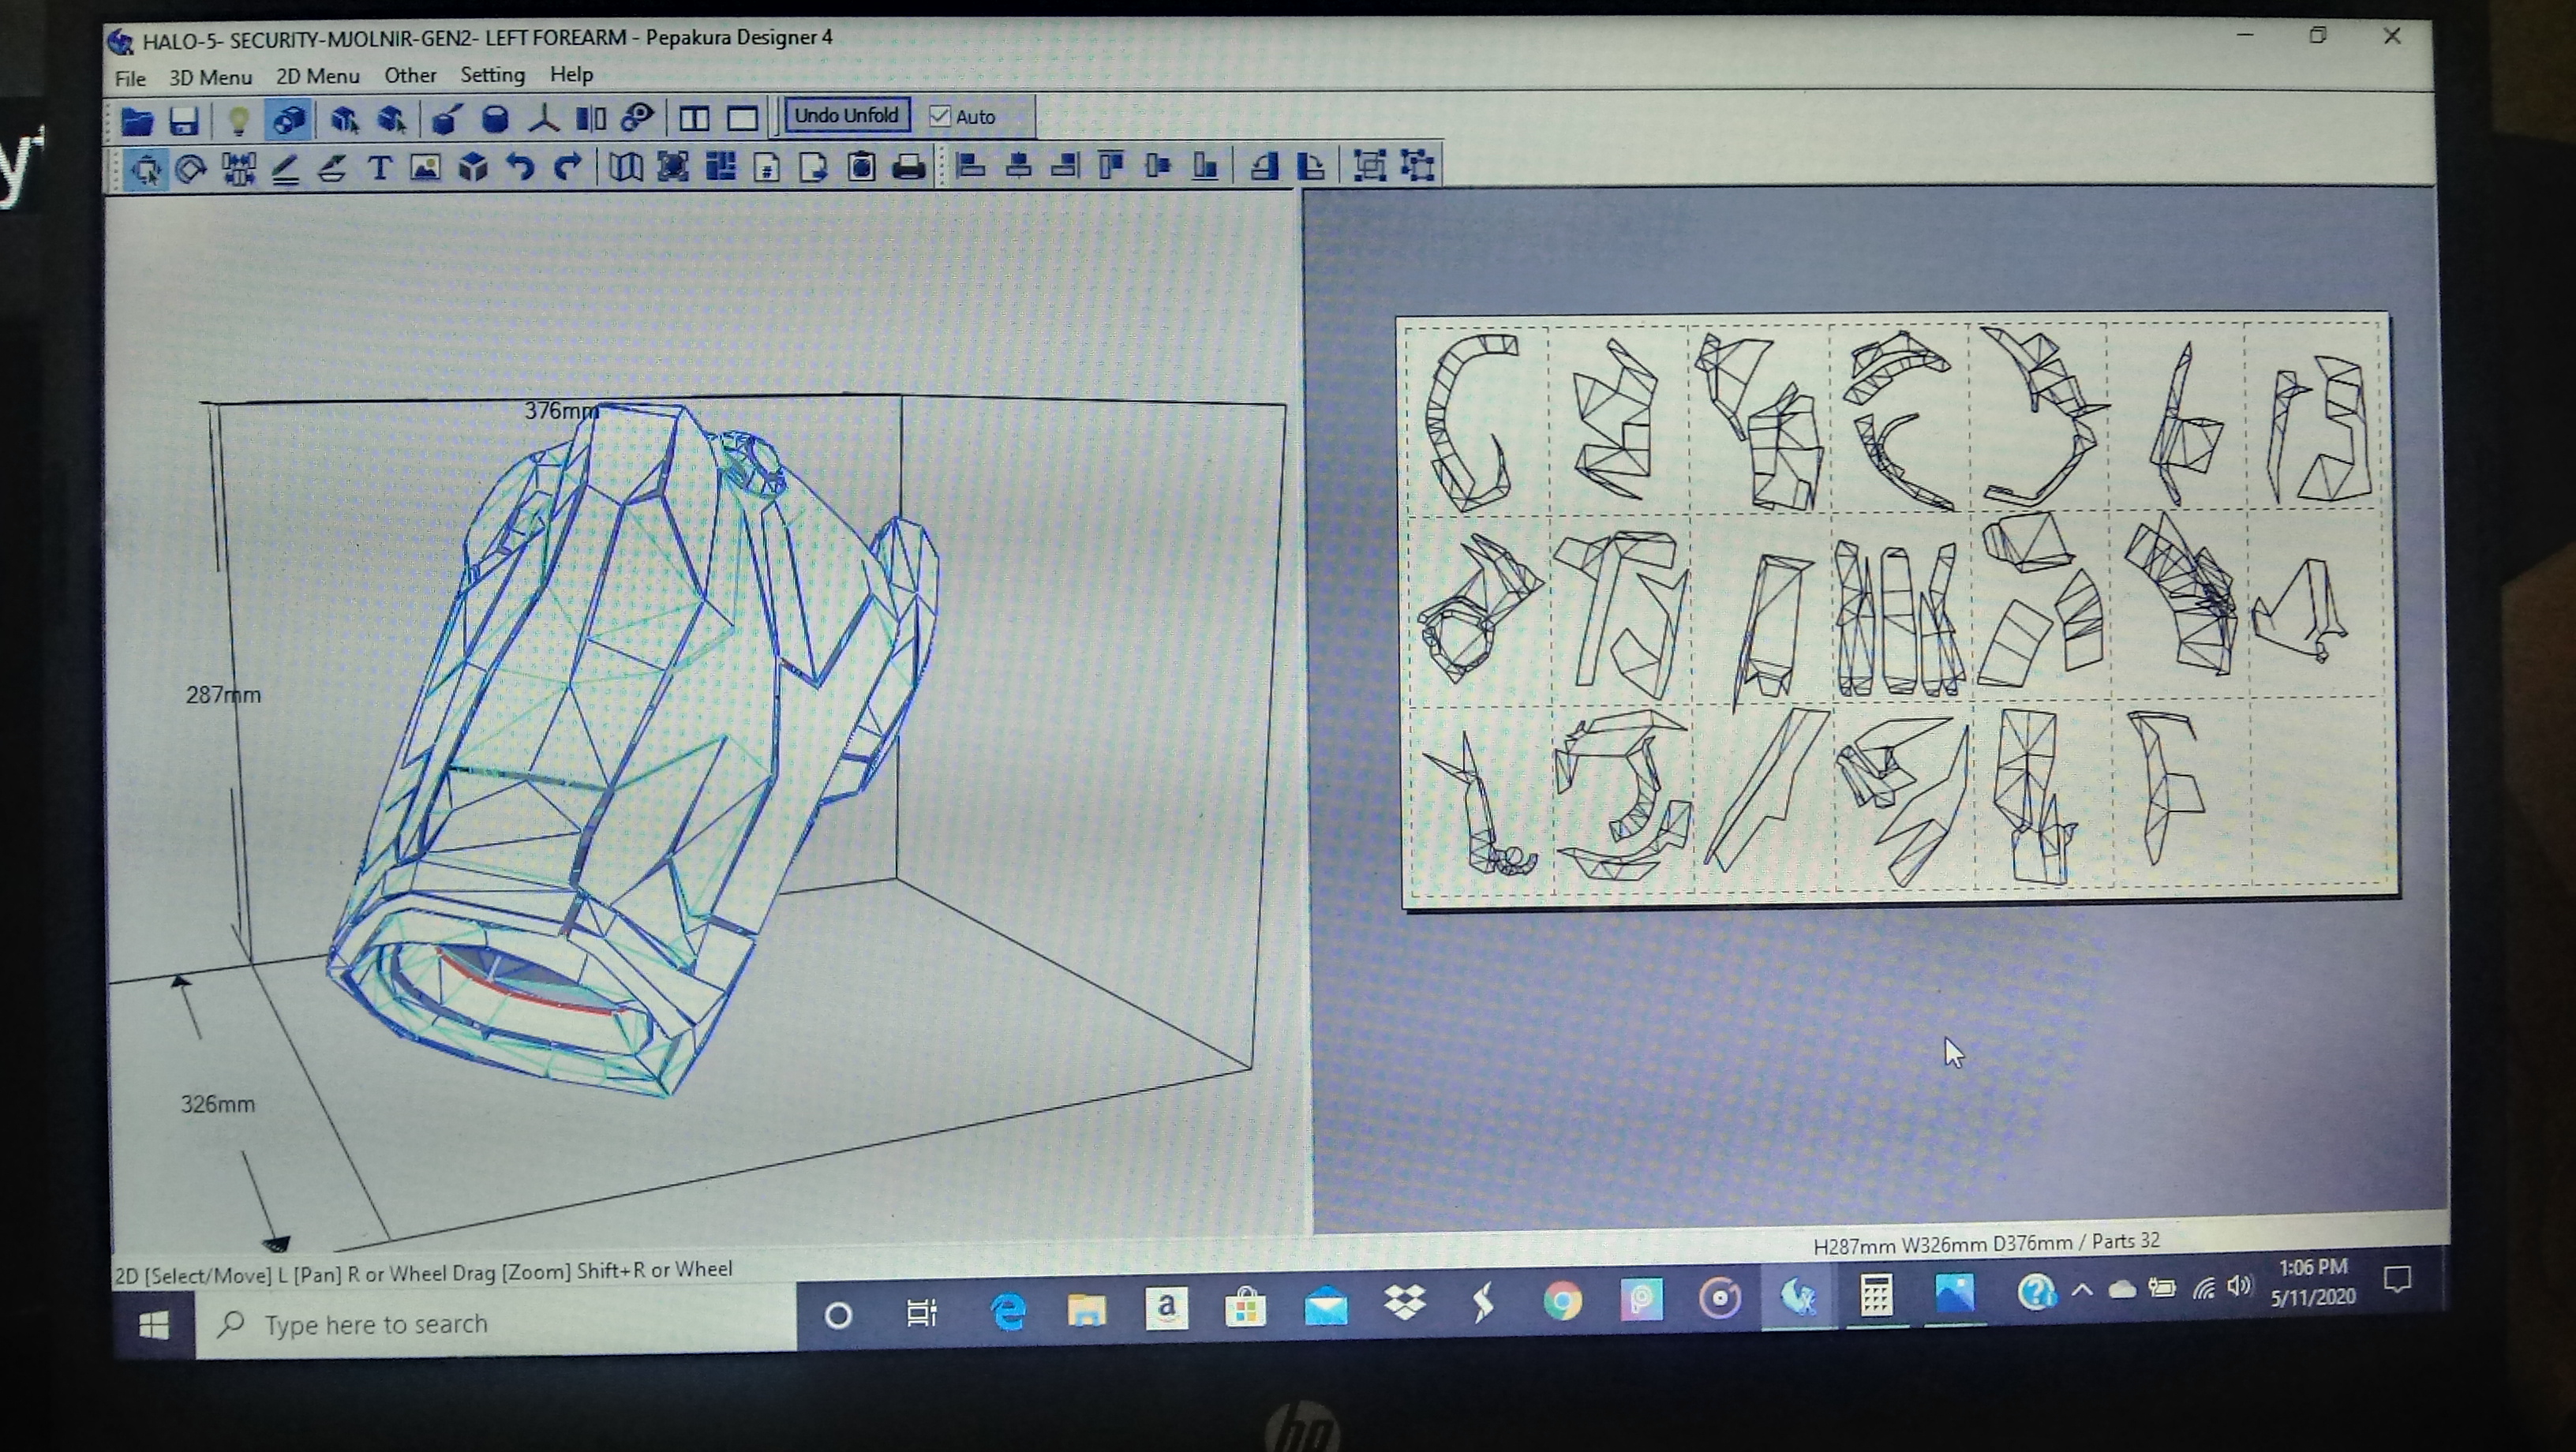Screen dimensions: 2576x1452
Task: Click the Undo Unfold button
Action: 847,115
